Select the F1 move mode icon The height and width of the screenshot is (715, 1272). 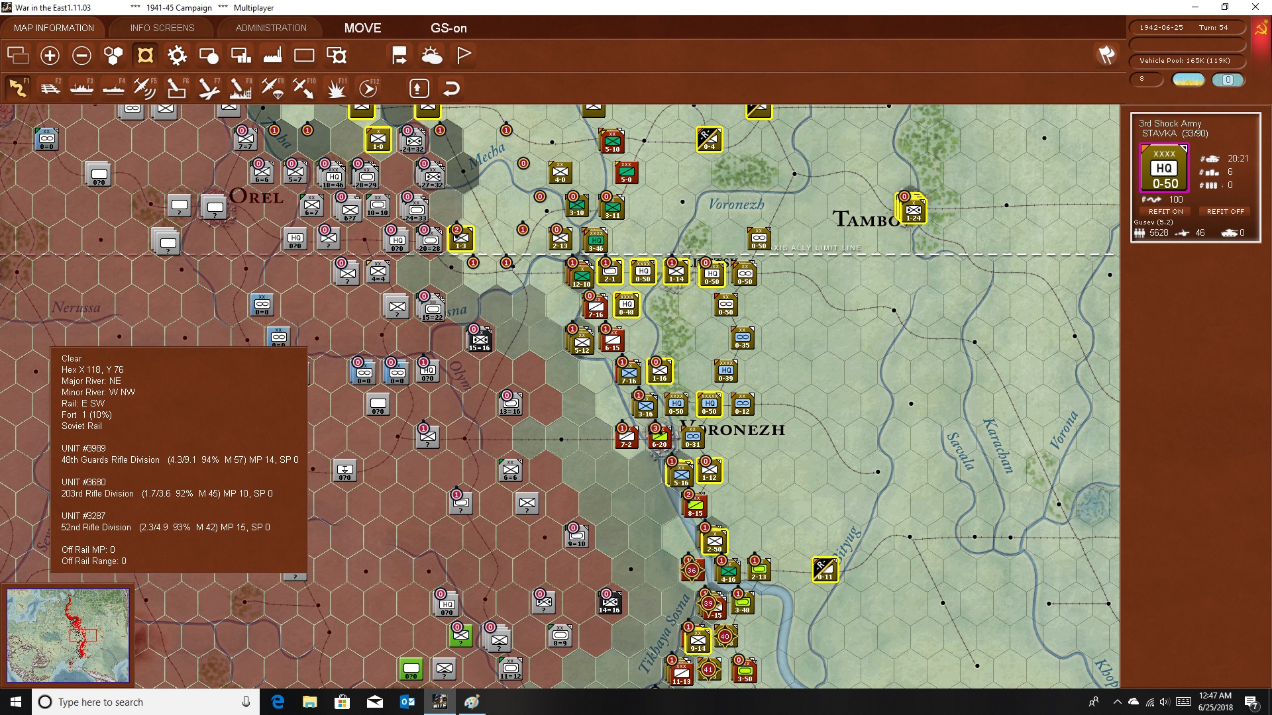(x=18, y=87)
